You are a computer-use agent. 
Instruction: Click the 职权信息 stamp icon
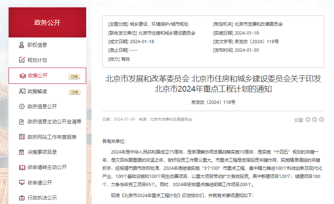point(22,45)
